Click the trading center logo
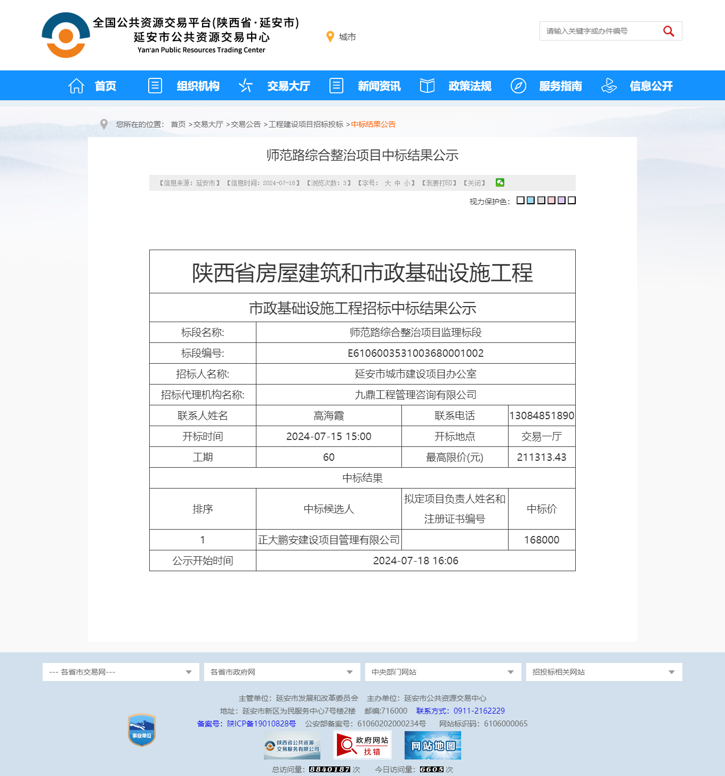This screenshot has width=725, height=776. [x=66, y=35]
